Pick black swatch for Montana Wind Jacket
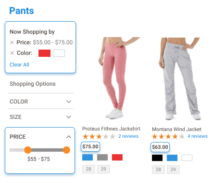Viewport: 214px width, 183px height. tap(157, 158)
